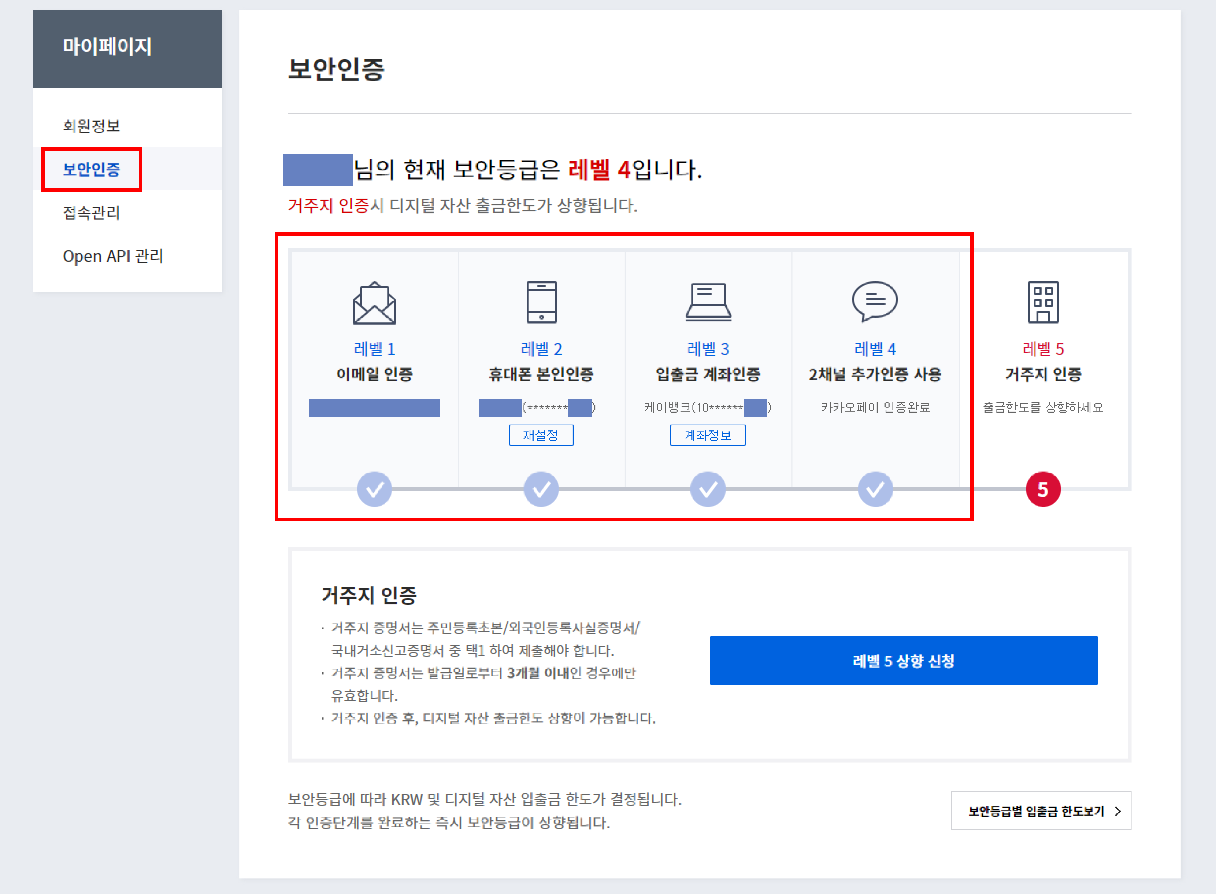Select 보안인증 in the sidebar menu
Image resolution: width=1216 pixels, height=894 pixels.
91,169
